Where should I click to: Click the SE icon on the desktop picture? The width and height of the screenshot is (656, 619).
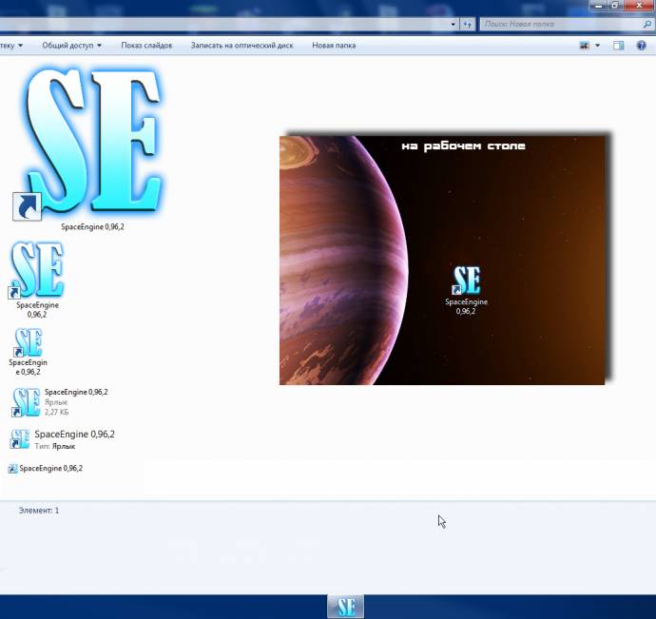coord(466,280)
